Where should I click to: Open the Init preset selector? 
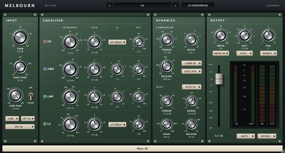(142, 6)
